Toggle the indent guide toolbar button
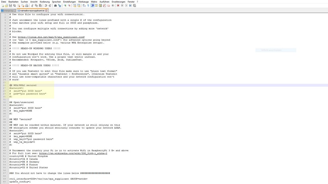Viewport: 328px width, 184px height. click(92, 6)
